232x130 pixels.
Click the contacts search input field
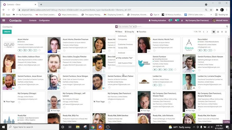click(181, 27)
